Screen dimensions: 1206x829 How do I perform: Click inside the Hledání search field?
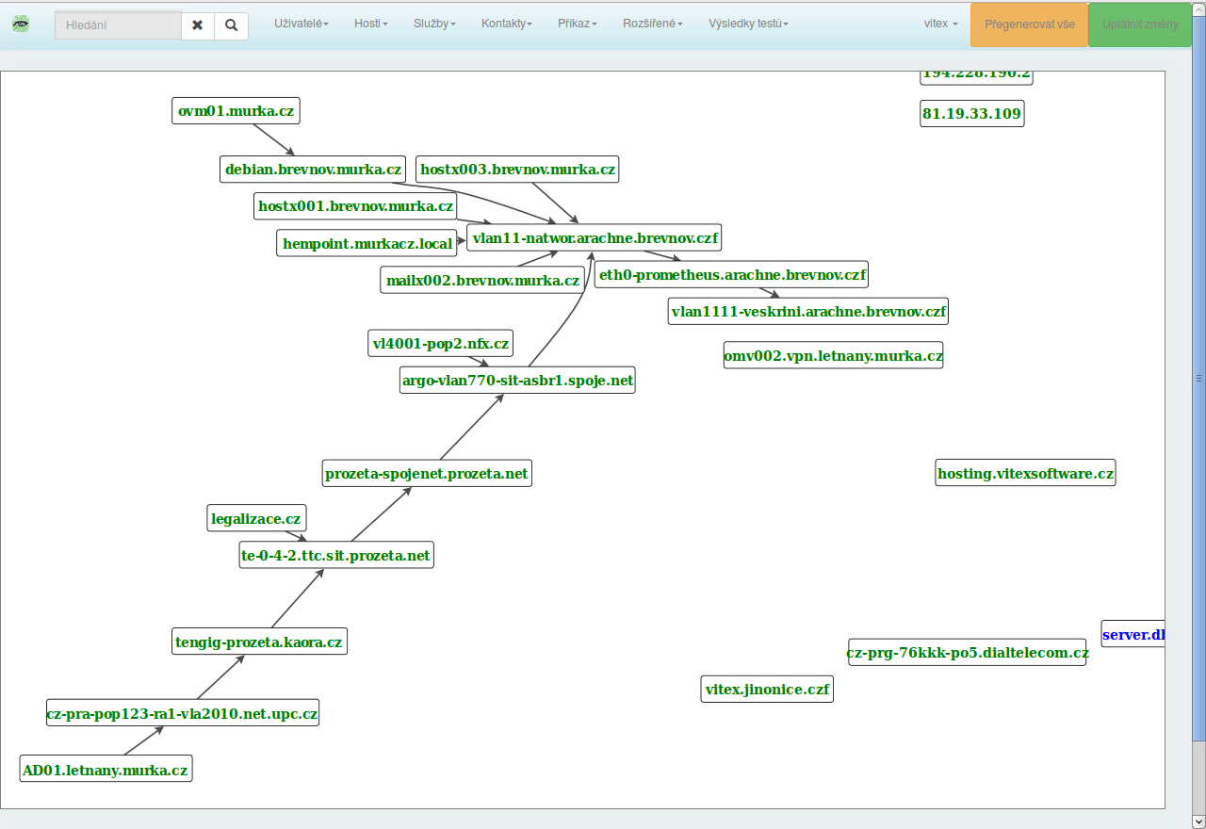[x=118, y=25]
